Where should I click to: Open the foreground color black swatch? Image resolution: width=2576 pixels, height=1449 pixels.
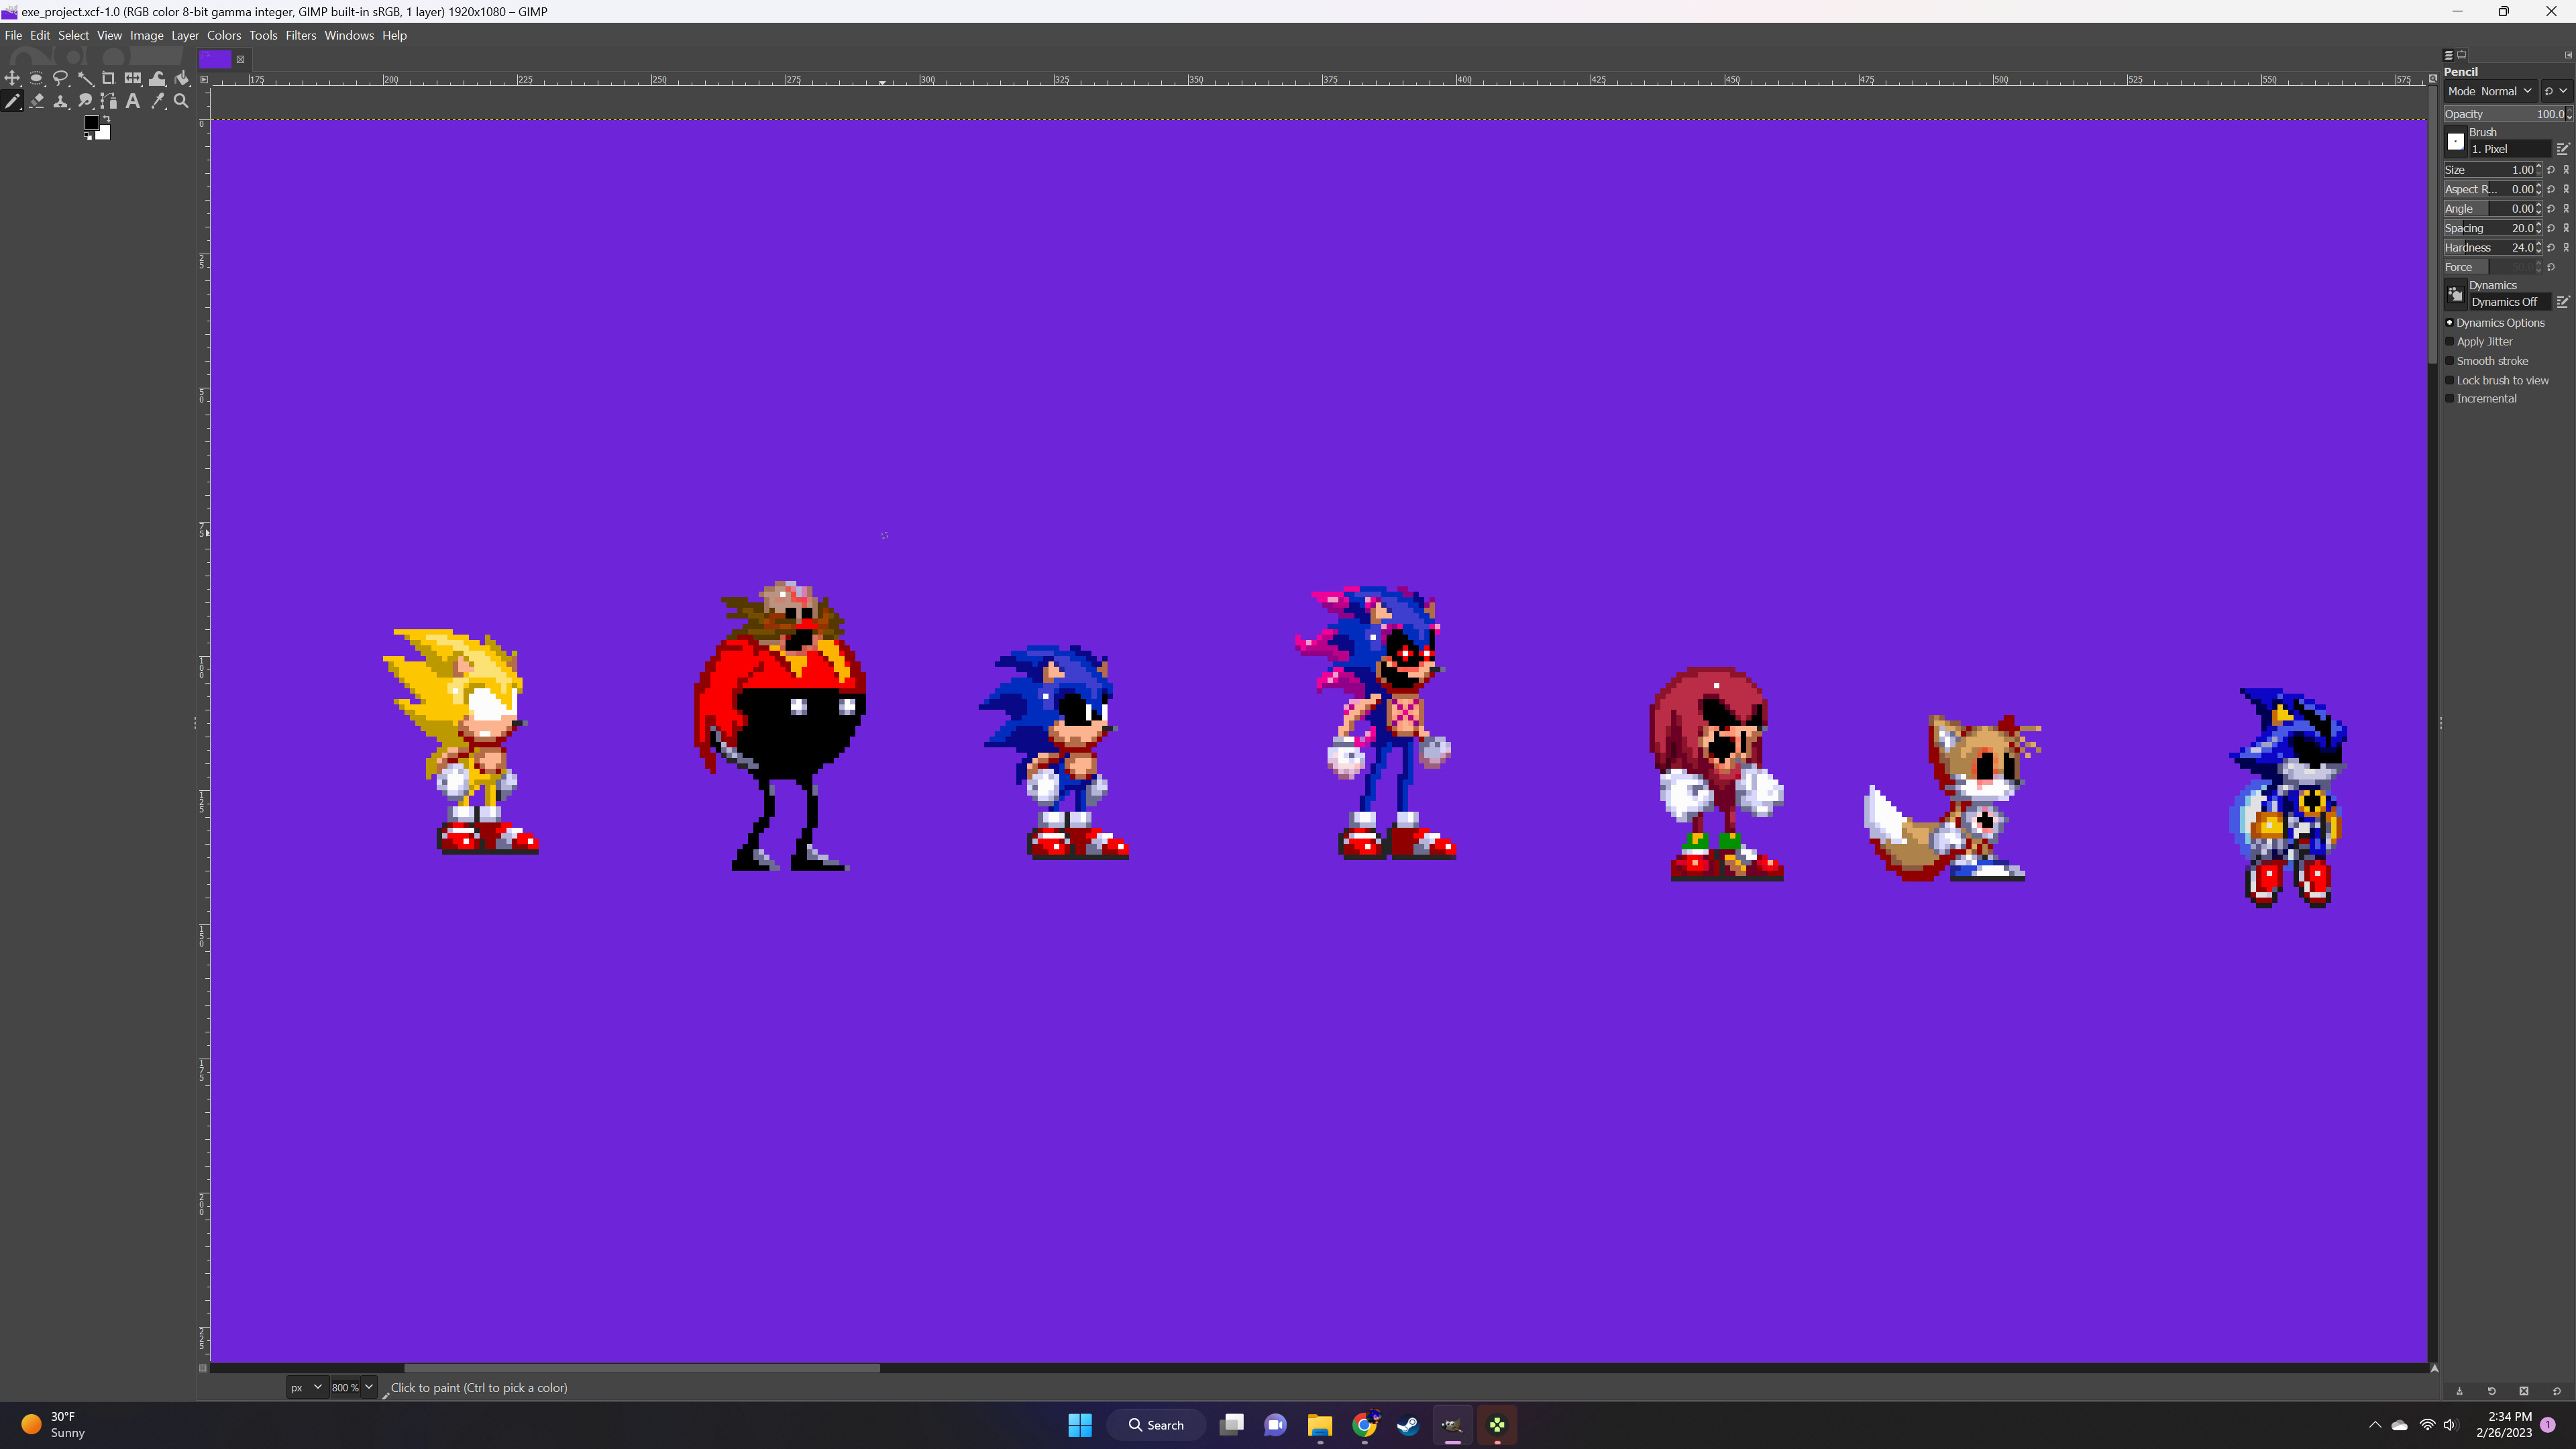(91, 122)
